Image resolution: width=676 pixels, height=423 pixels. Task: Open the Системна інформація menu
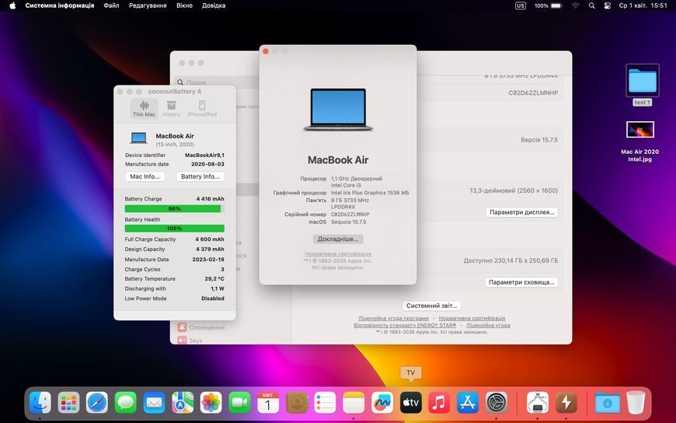[60, 5]
